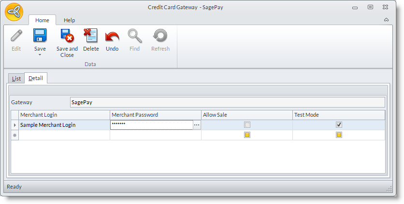Click the resize grip in status bar corner

pos(390,189)
